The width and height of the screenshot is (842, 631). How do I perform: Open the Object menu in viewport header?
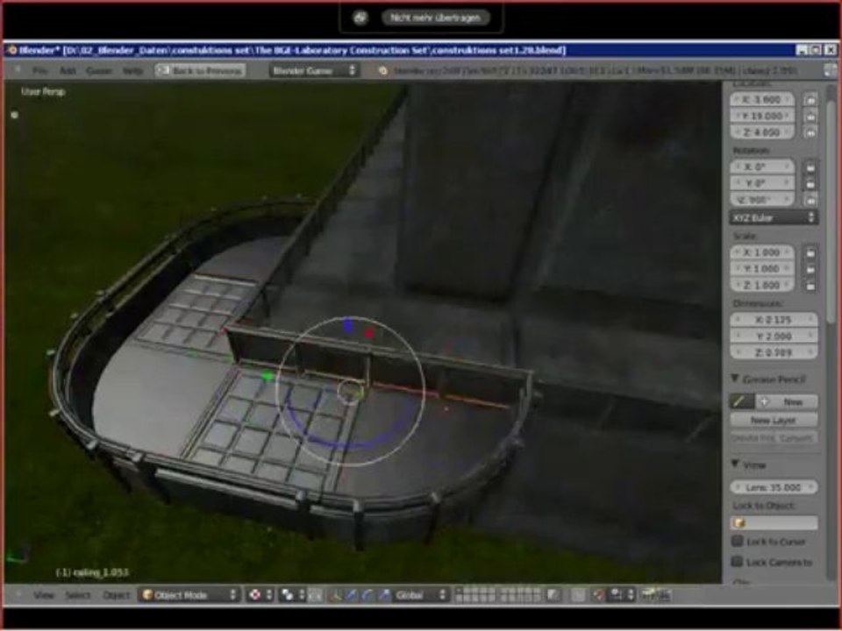116,595
